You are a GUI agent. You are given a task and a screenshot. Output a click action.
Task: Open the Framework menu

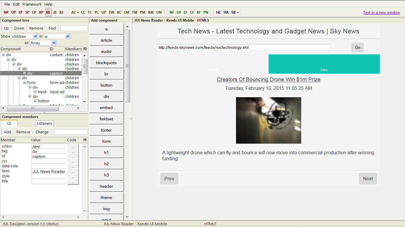tap(32, 4)
